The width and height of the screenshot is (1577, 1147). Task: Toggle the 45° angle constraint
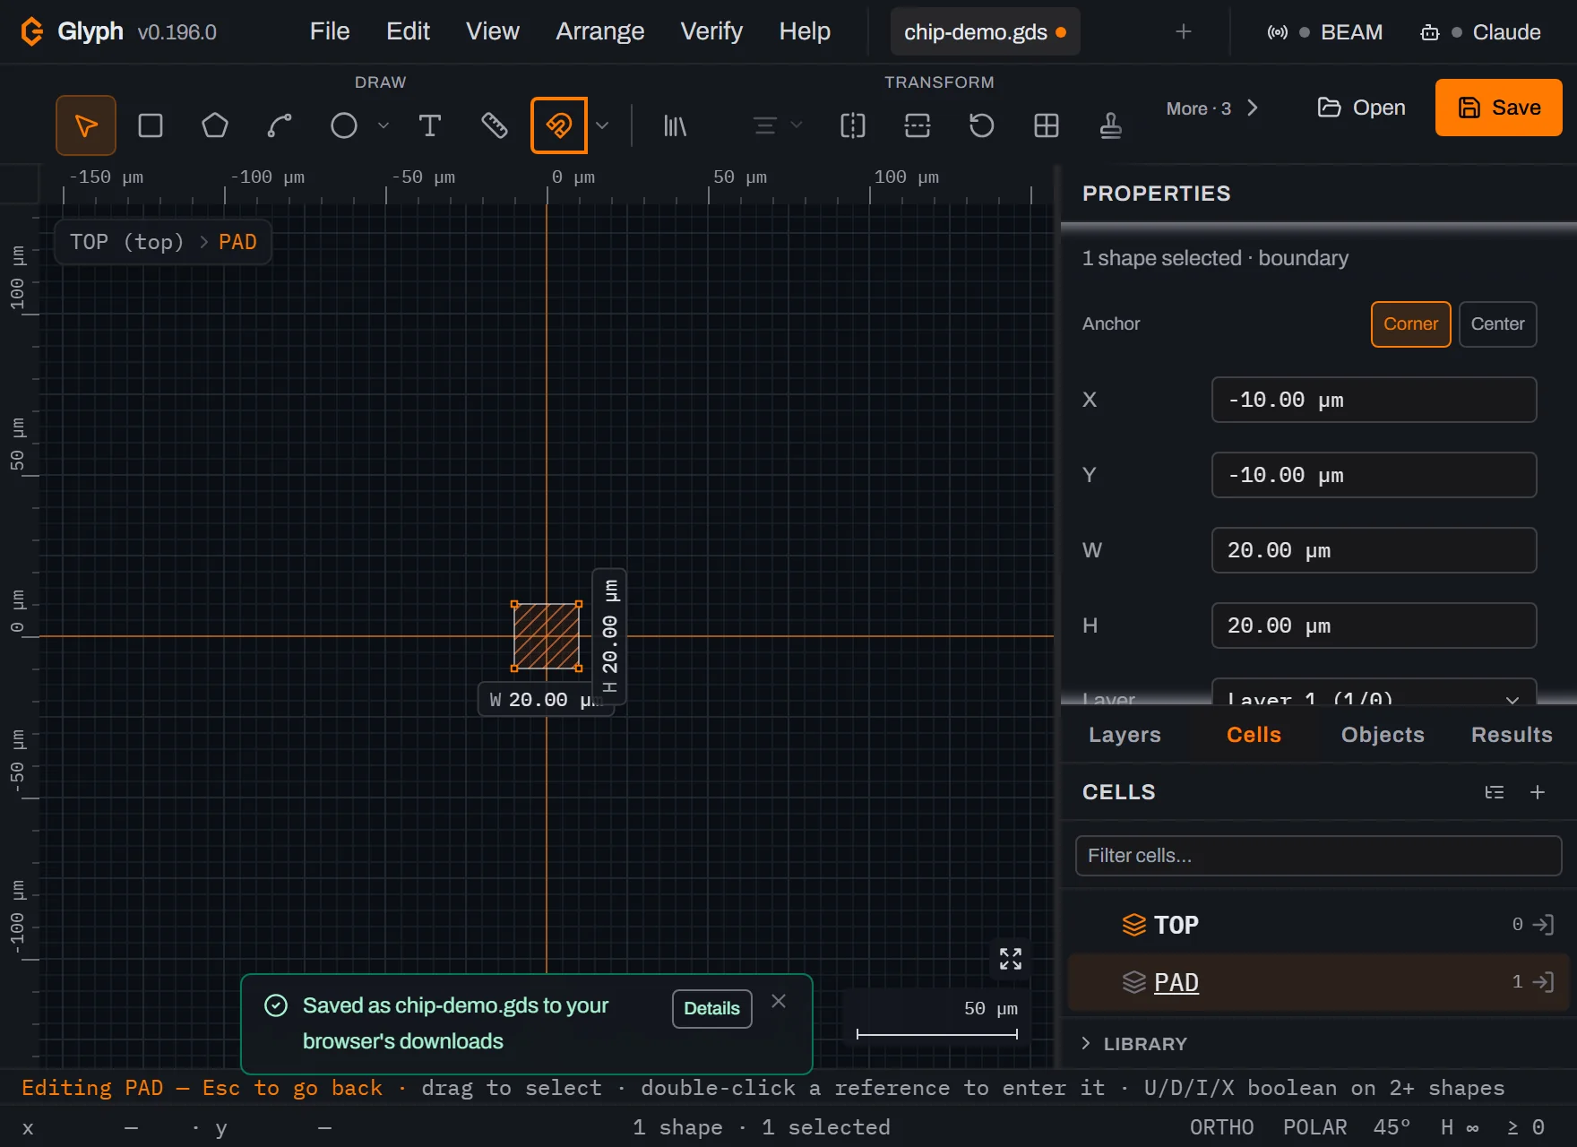(x=1392, y=1127)
